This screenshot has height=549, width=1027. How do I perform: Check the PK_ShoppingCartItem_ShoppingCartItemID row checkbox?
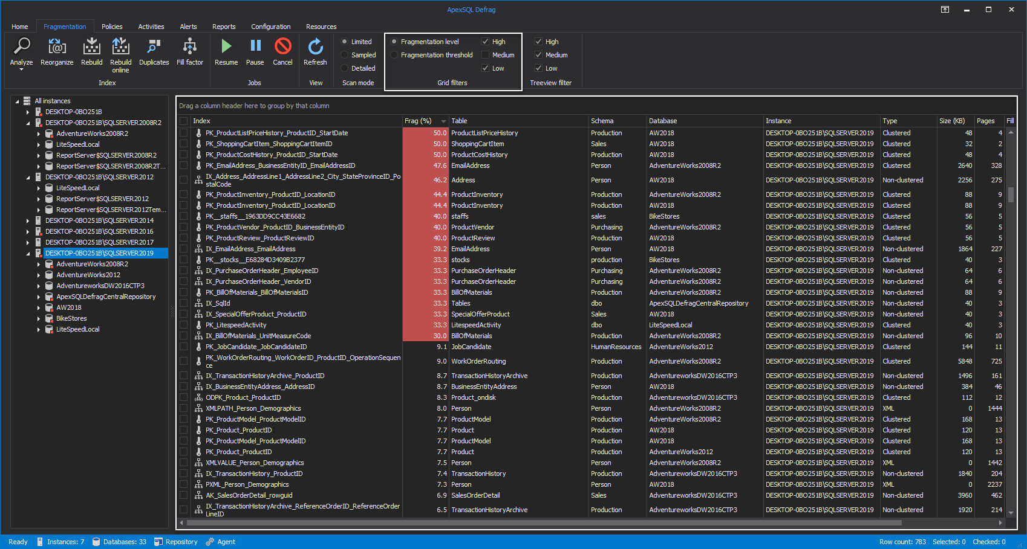pos(183,144)
